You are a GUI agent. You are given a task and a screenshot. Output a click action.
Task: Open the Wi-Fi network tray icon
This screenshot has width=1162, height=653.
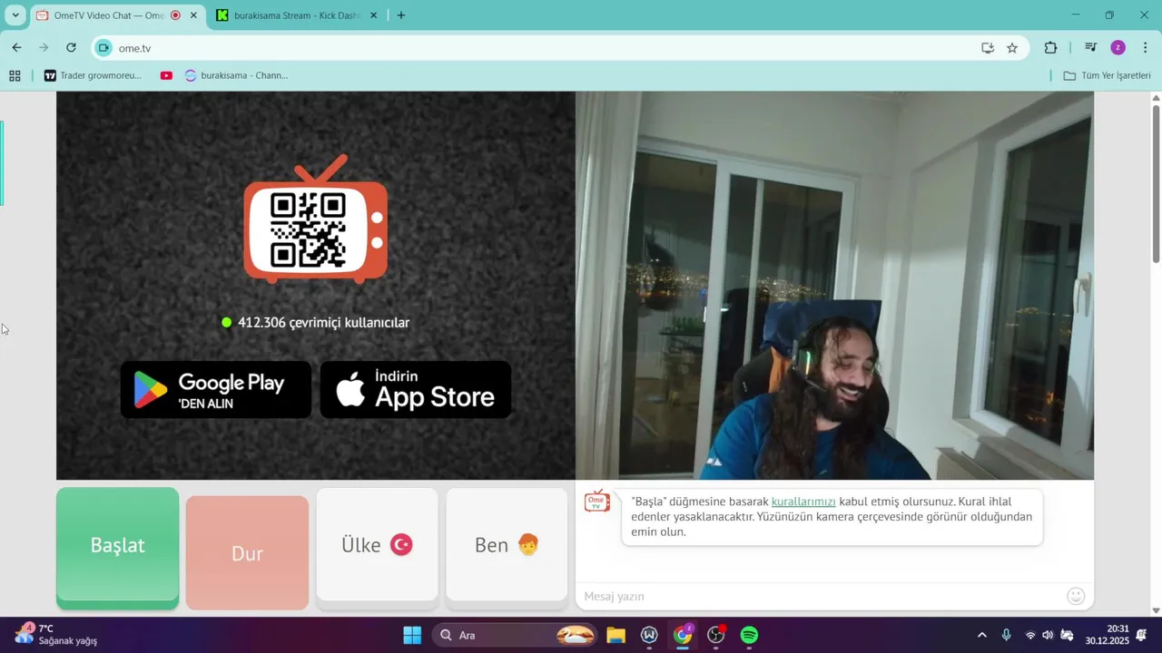(x=1030, y=635)
